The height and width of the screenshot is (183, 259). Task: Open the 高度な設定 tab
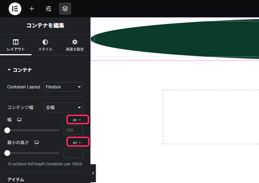[x=75, y=45]
